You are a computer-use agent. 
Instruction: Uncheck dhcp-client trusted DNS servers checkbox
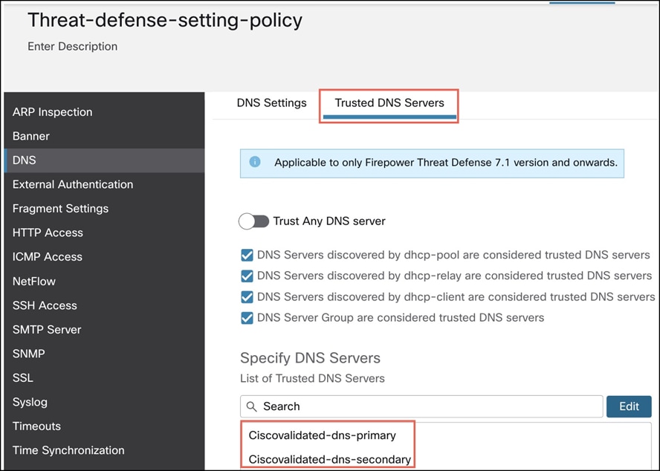coord(247,297)
